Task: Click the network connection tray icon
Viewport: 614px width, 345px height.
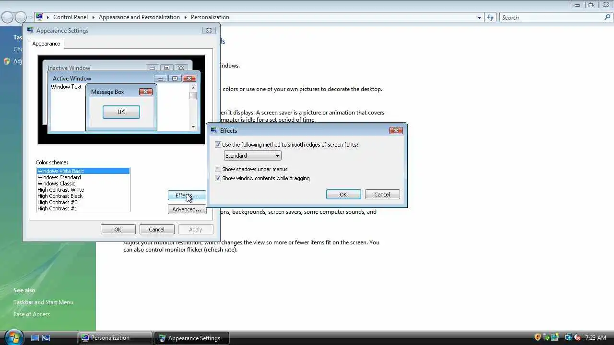Action: [x=568, y=337]
